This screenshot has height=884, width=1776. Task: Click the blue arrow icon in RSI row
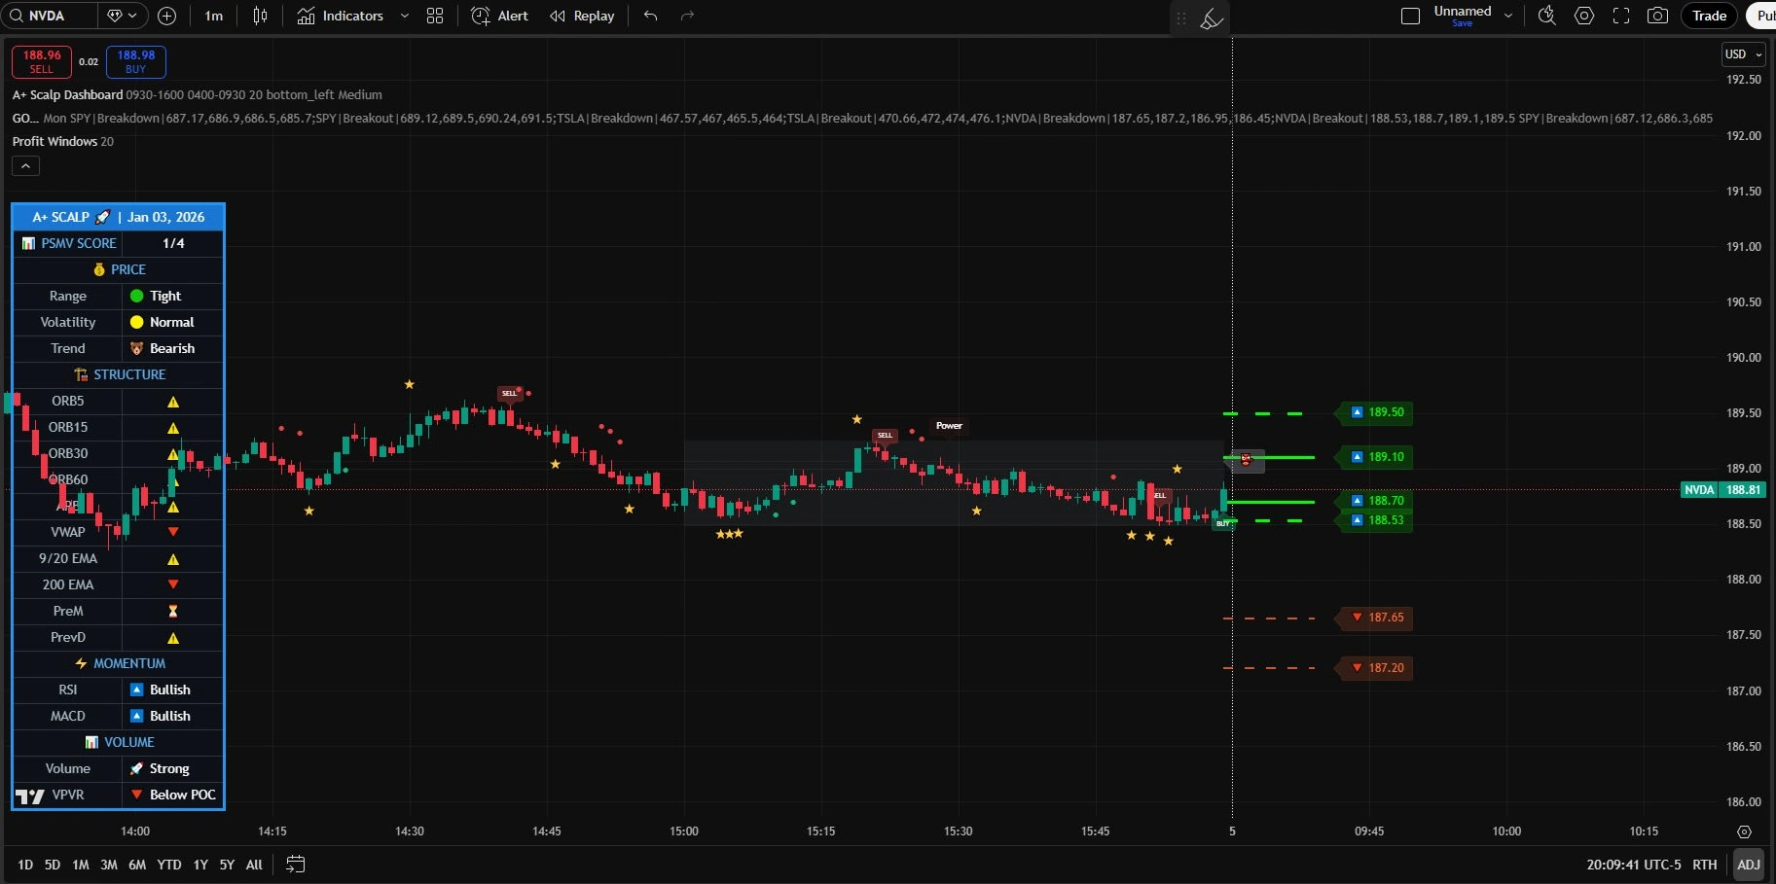[137, 690]
